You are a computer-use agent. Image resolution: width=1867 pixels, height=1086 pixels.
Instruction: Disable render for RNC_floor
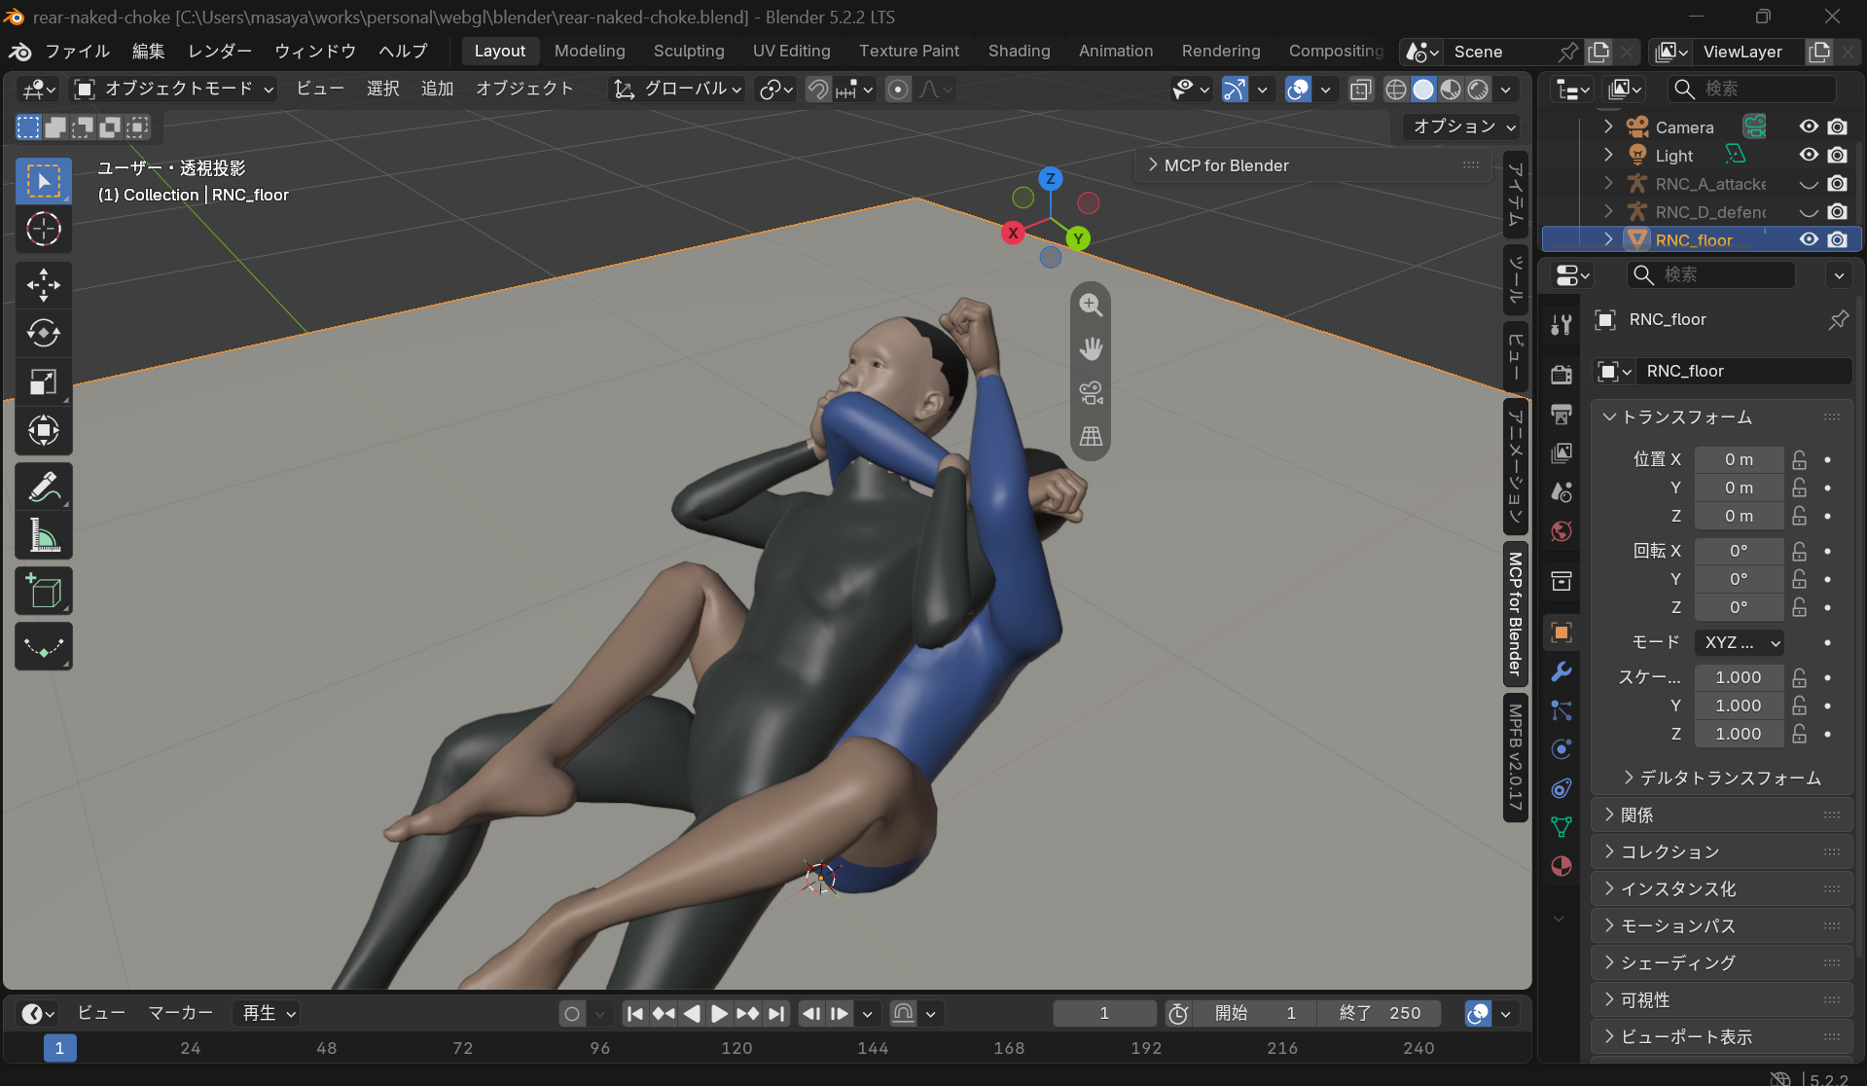point(1837,239)
